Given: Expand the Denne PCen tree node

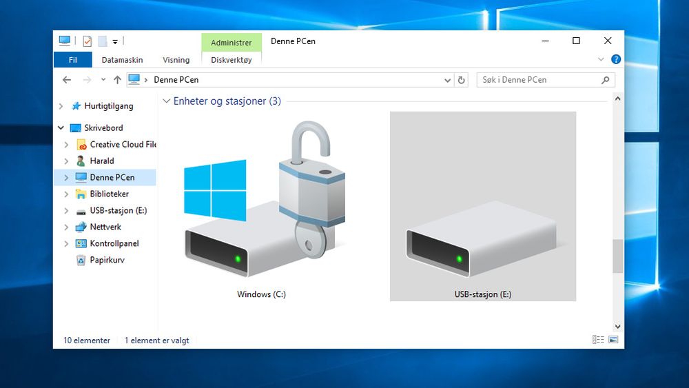Looking at the screenshot, I should (66, 178).
